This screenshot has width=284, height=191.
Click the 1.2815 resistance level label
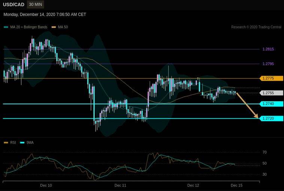point(268,49)
